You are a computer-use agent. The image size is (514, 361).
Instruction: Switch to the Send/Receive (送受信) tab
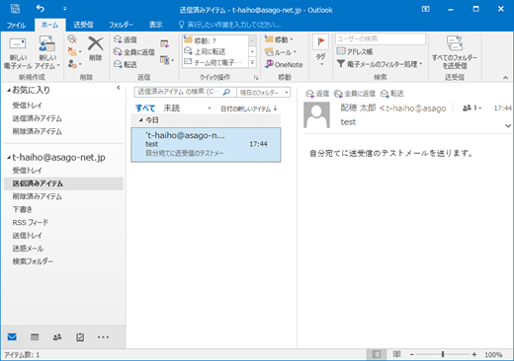tap(83, 25)
